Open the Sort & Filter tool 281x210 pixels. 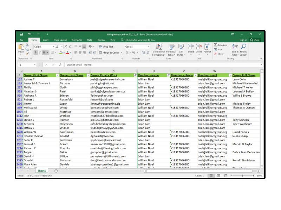[x=235, y=49]
